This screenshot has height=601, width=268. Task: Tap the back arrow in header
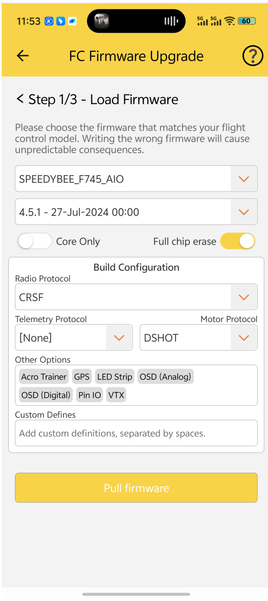(23, 56)
